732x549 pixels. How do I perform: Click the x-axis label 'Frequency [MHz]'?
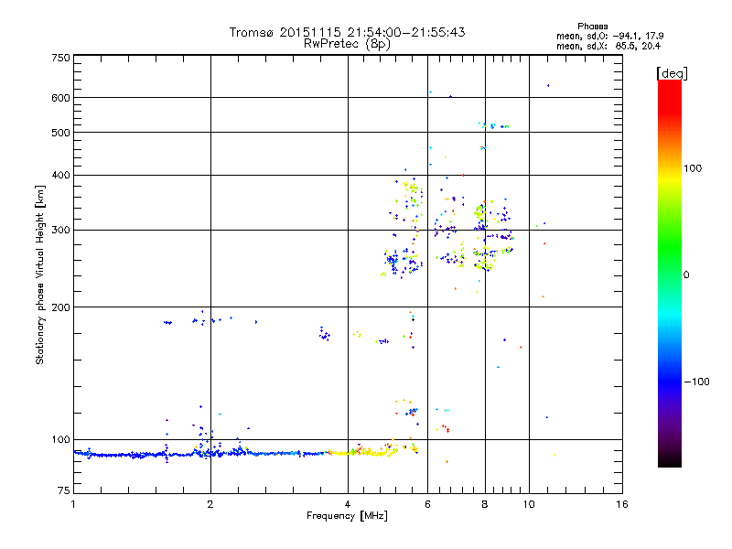click(347, 516)
